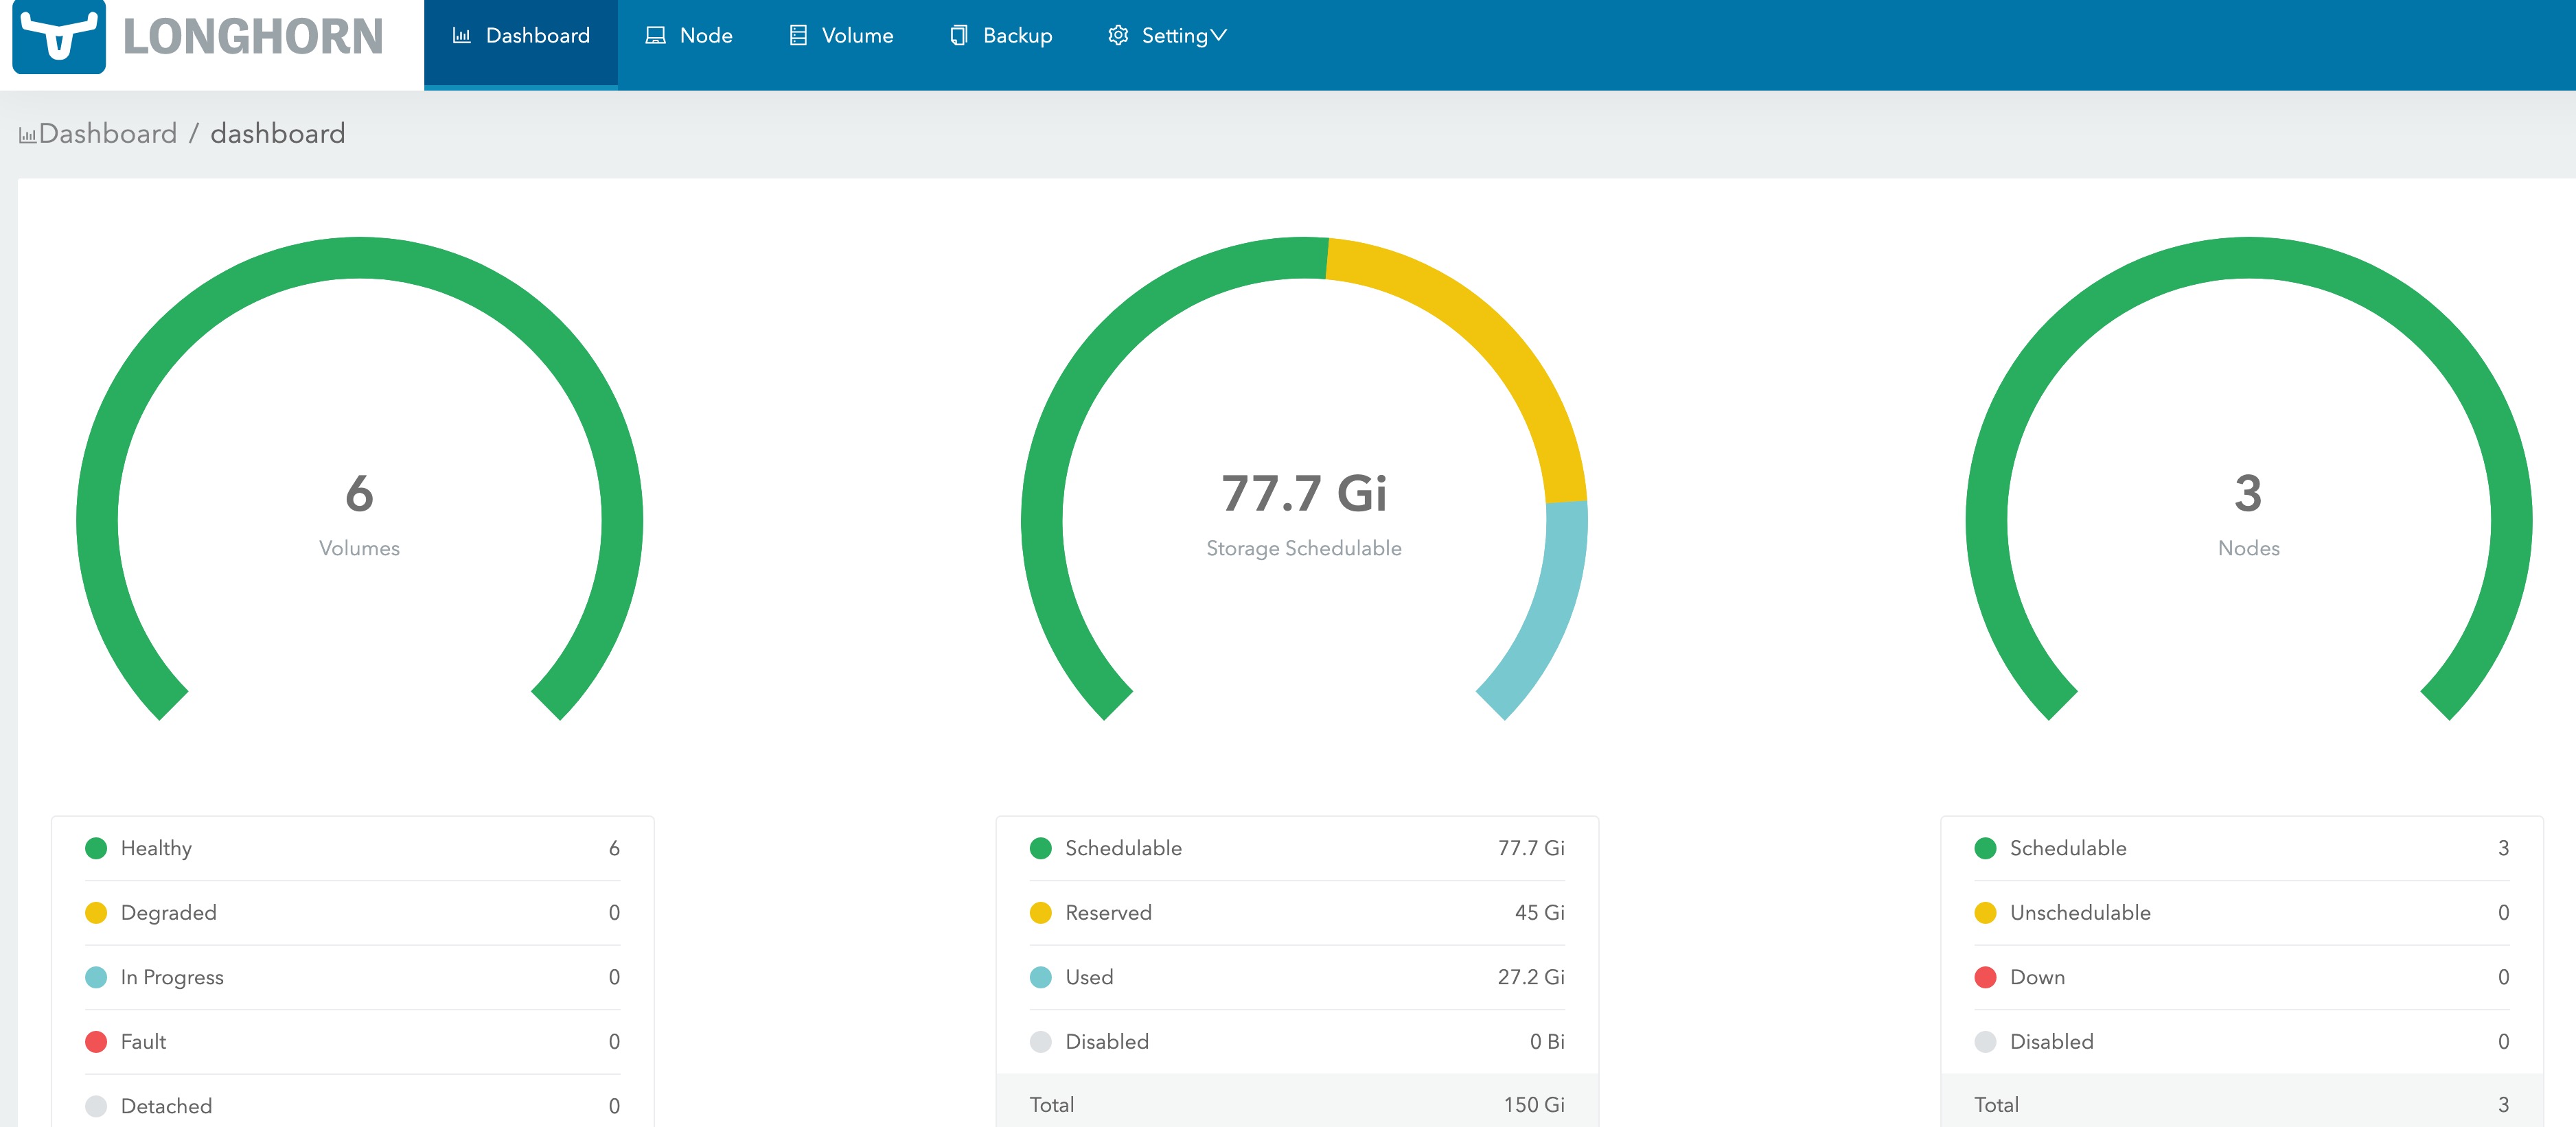Image resolution: width=2576 pixels, height=1127 pixels.
Task: Click the nodes Total row label
Action: tap(1996, 1105)
